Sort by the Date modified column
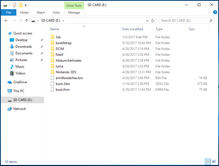The width and height of the screenshot is (219, 166). [x=133, y=29]
